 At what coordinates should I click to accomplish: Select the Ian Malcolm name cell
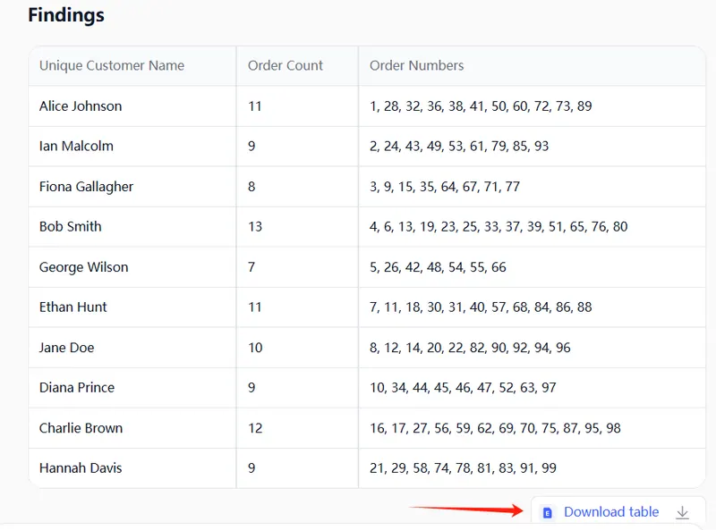click(76, 146)
